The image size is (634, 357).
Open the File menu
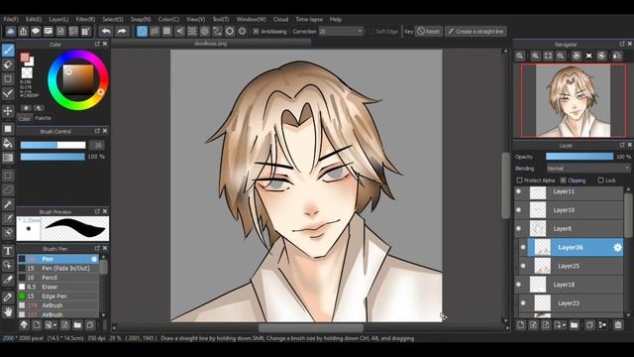pyautogui.click(x=11, y=19)
